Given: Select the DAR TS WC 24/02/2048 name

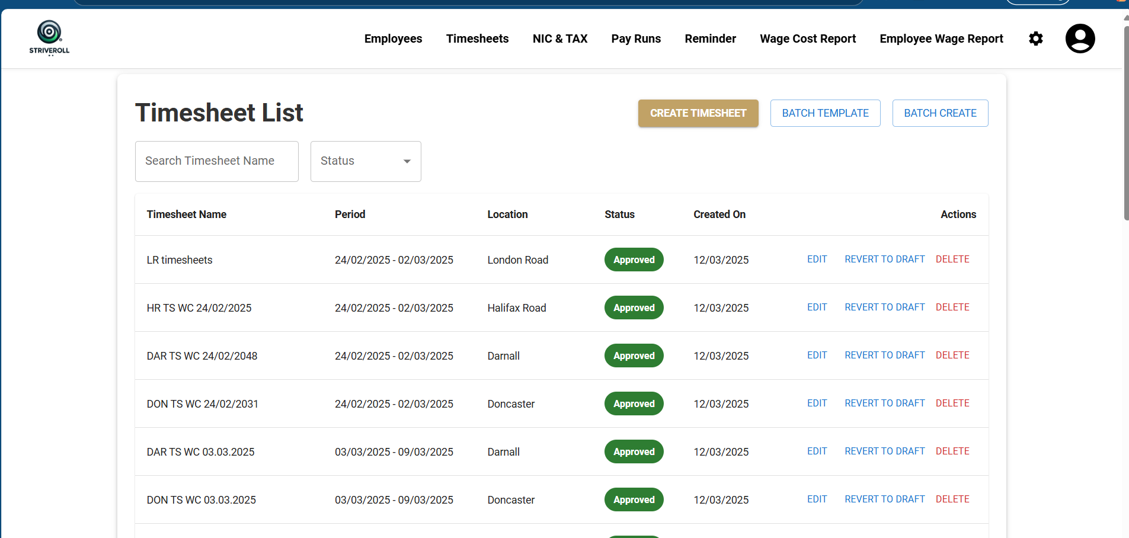Looking at the screenshot, I should (x=202, y=356).
